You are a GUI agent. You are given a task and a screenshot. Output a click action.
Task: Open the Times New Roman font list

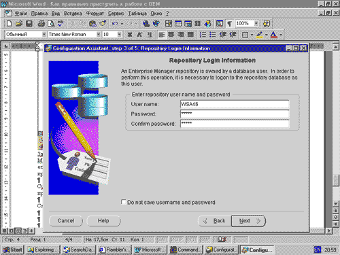(x=99, y=35)
